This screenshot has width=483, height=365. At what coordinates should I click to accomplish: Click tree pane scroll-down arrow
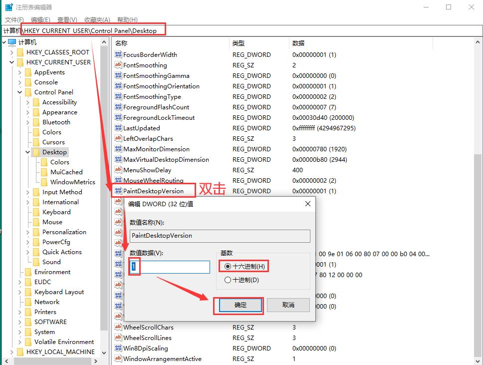104,353
